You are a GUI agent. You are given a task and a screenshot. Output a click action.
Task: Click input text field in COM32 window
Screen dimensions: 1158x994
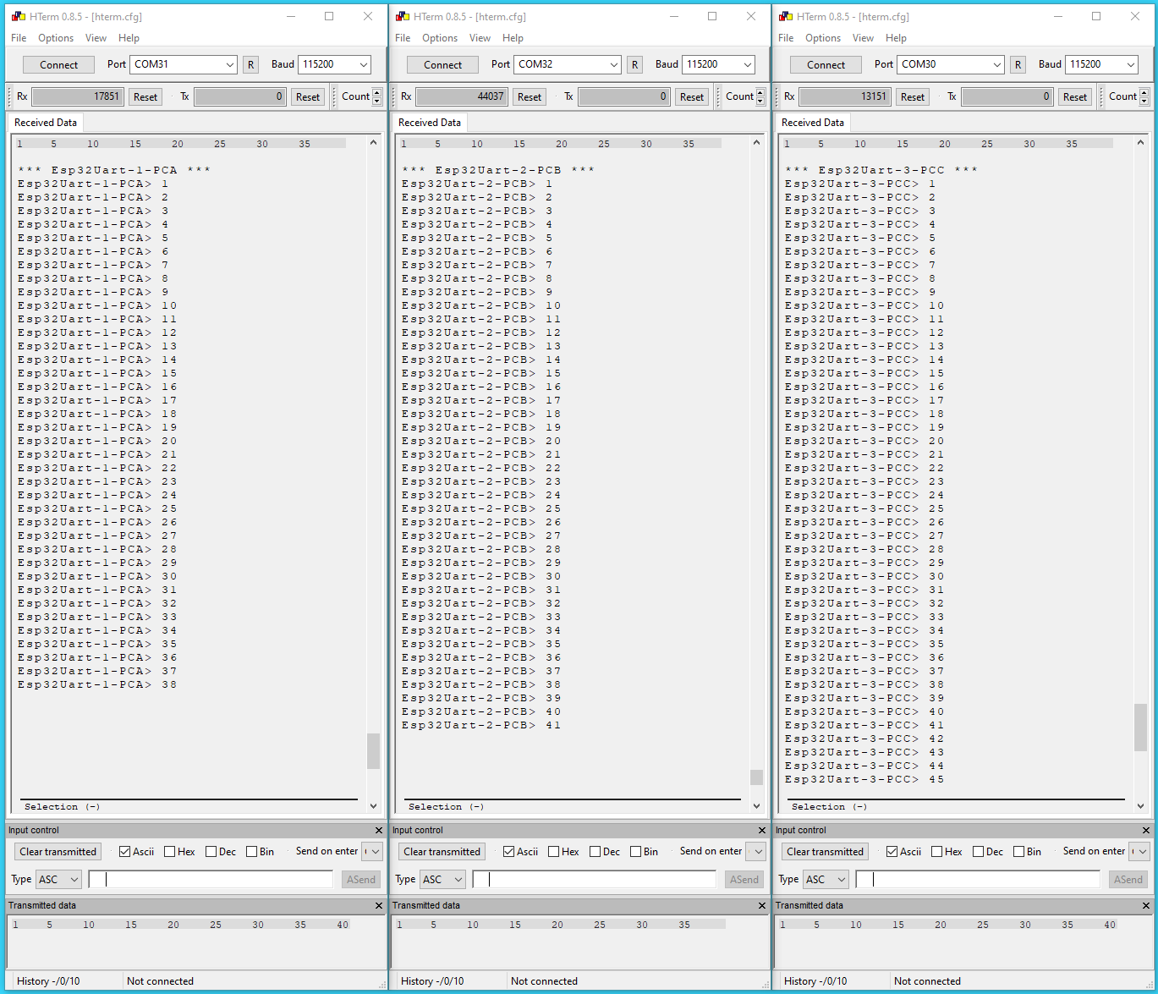pos(595,880)
